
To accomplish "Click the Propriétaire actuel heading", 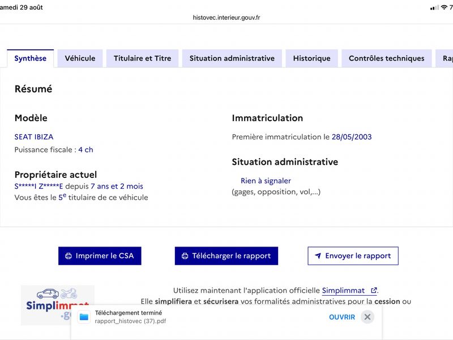I will pyautogui.click(x=55, y=175).
